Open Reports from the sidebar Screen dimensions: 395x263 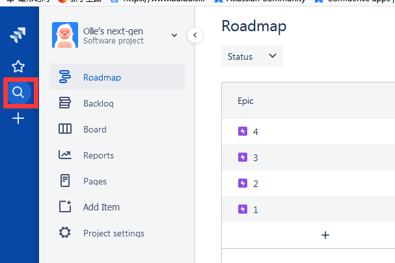click(x=117, y=155)
